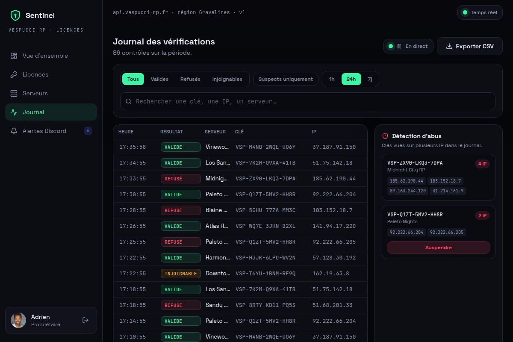Click IP 141.94.17.220 in the table

334,226
